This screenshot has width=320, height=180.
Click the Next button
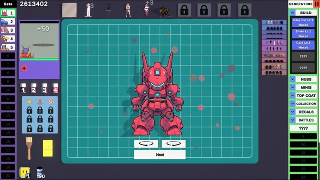coord(160,155)
